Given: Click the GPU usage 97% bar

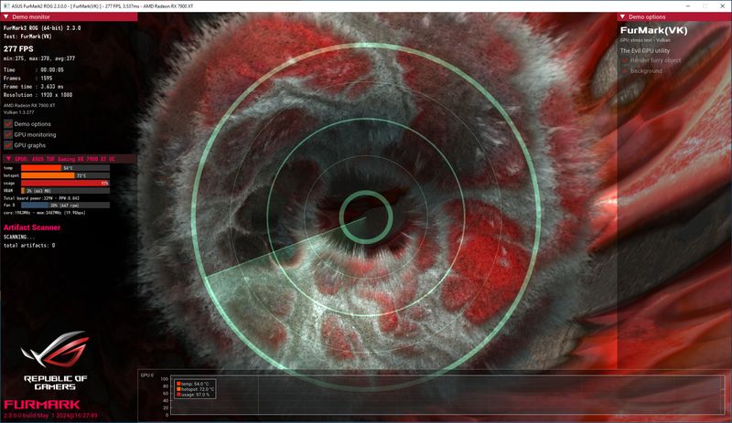Looking at the screenshot, I should tap(65, 184).
